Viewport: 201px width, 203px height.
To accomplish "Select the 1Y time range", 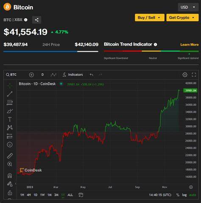I will point(63,195).
